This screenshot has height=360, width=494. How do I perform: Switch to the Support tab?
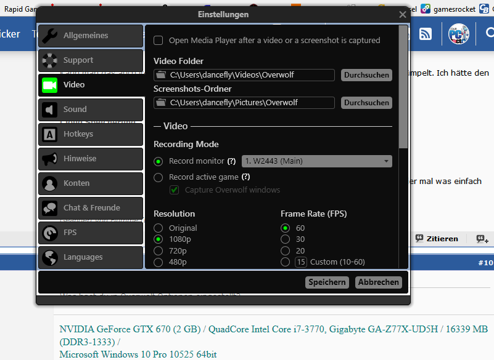[x=91, y=60]
